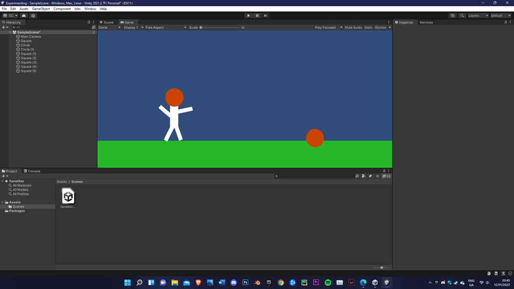Click the lock icon on the Inspector panel
Viewport: 514px width, 289px height.
(x=506, y=22)
